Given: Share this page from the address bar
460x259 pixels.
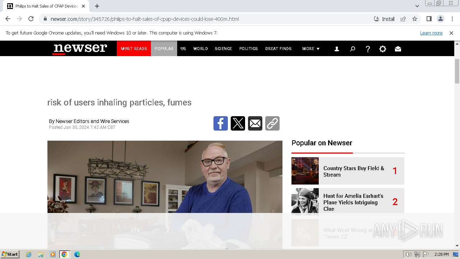Looking at the screenshot, I should (x=403, y=19).
